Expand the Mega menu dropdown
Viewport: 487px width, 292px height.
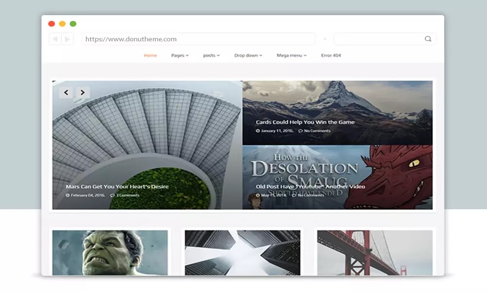coord(291,55)
